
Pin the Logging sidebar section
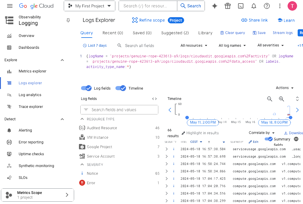point(68,20)
